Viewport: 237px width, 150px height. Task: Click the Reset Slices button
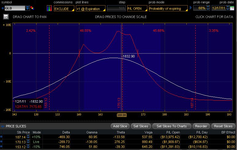click(223, 126)
